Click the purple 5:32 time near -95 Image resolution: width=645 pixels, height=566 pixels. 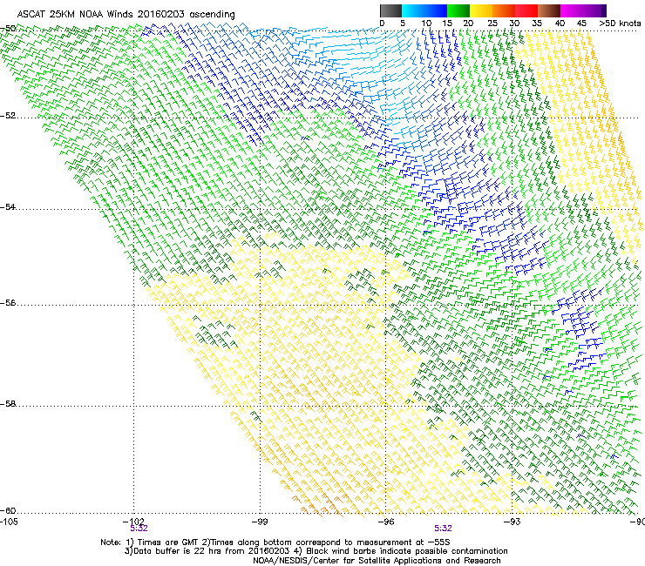click(x=443, y=529)
